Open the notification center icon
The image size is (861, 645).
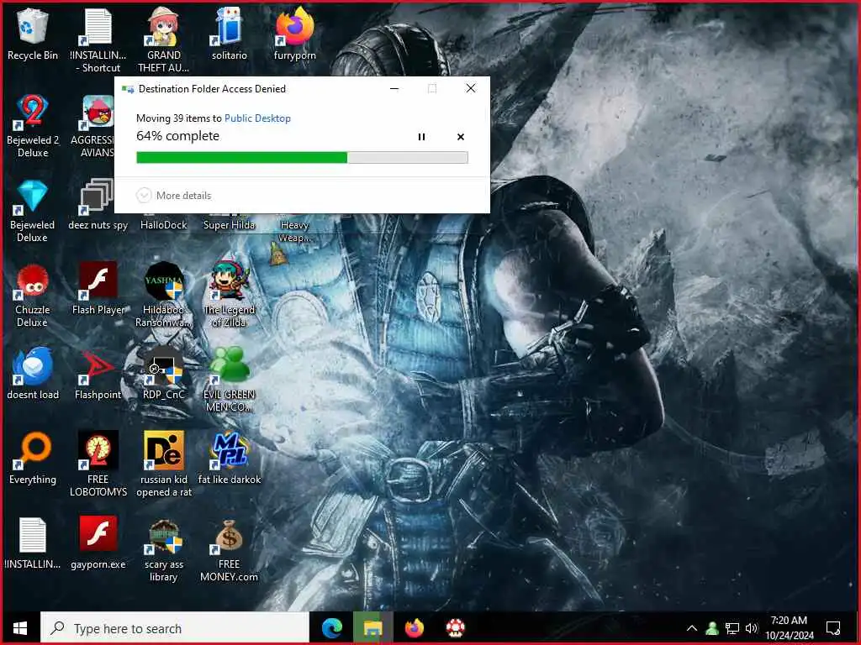833,628
